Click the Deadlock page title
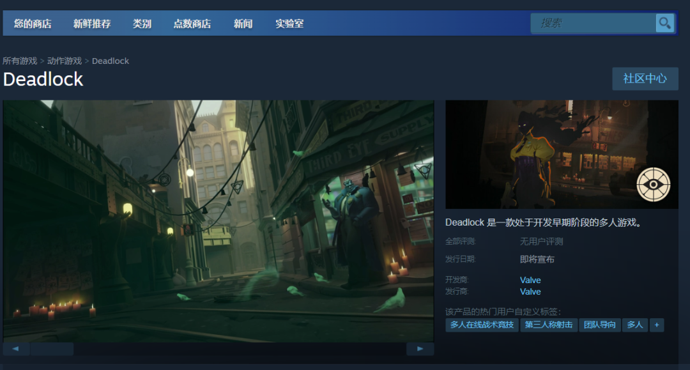This screenshot has height=370, width=690. 43,80
